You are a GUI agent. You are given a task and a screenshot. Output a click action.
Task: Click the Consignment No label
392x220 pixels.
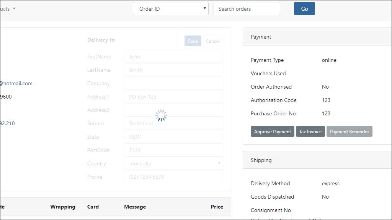(271, 210)
